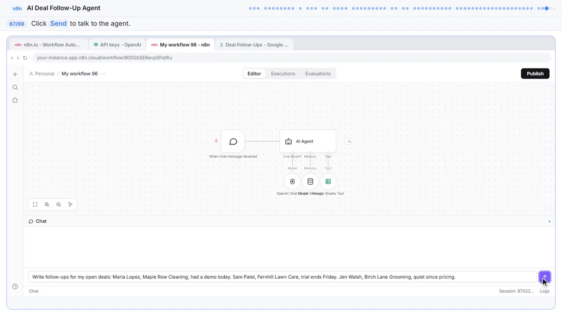
Task: Go to home via the sidebar house icon
Action: pyautogui.click(x=15, y=100)
